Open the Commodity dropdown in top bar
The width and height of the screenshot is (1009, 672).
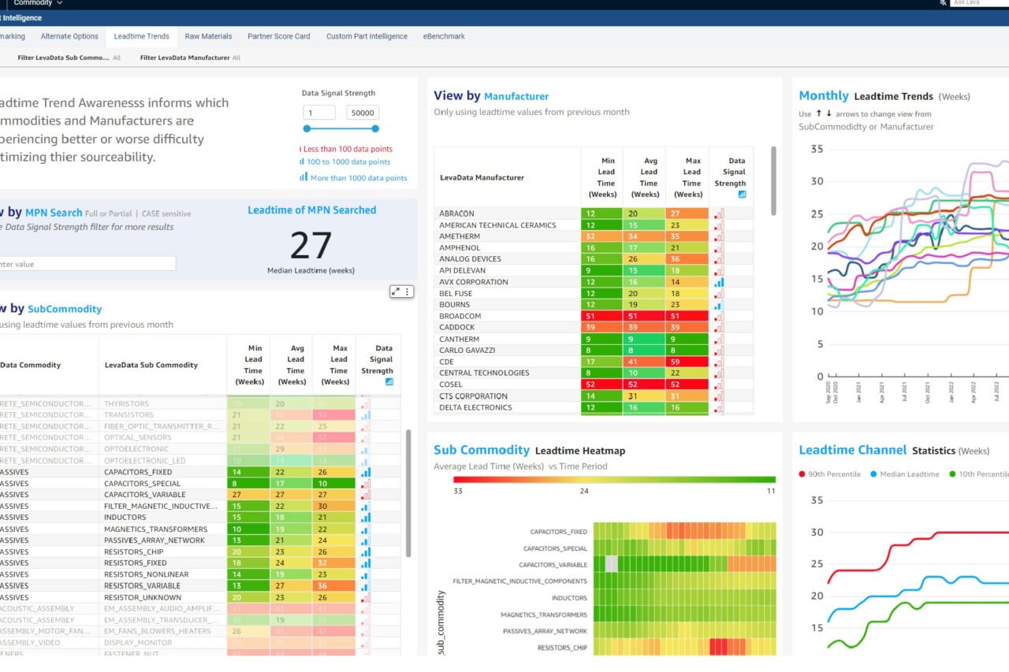[38, 3]
